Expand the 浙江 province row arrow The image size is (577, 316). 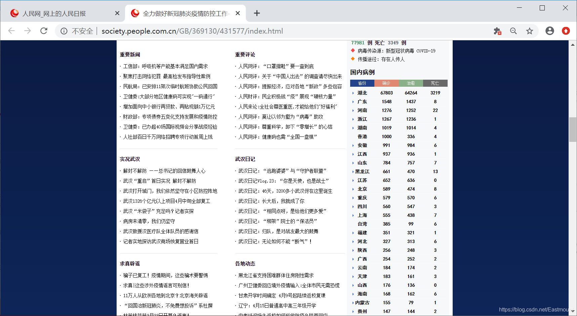pyautogui.click(x=353, y=119)
